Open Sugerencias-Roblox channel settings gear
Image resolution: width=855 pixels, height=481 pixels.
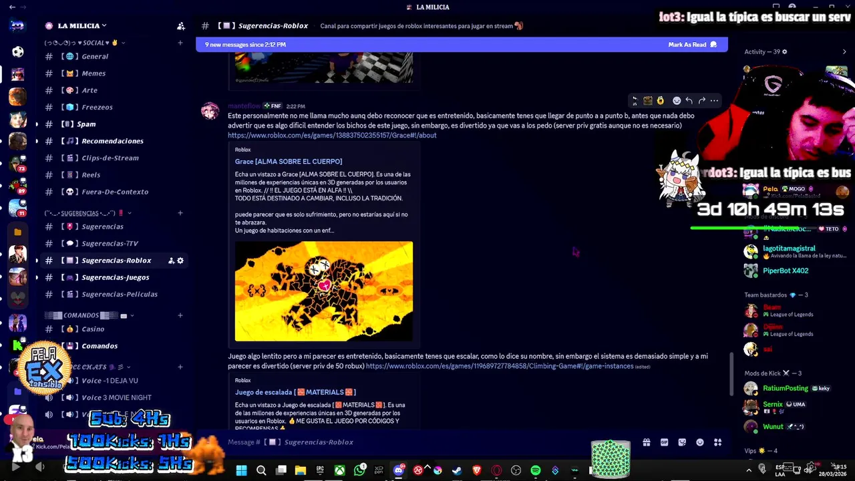180,261
